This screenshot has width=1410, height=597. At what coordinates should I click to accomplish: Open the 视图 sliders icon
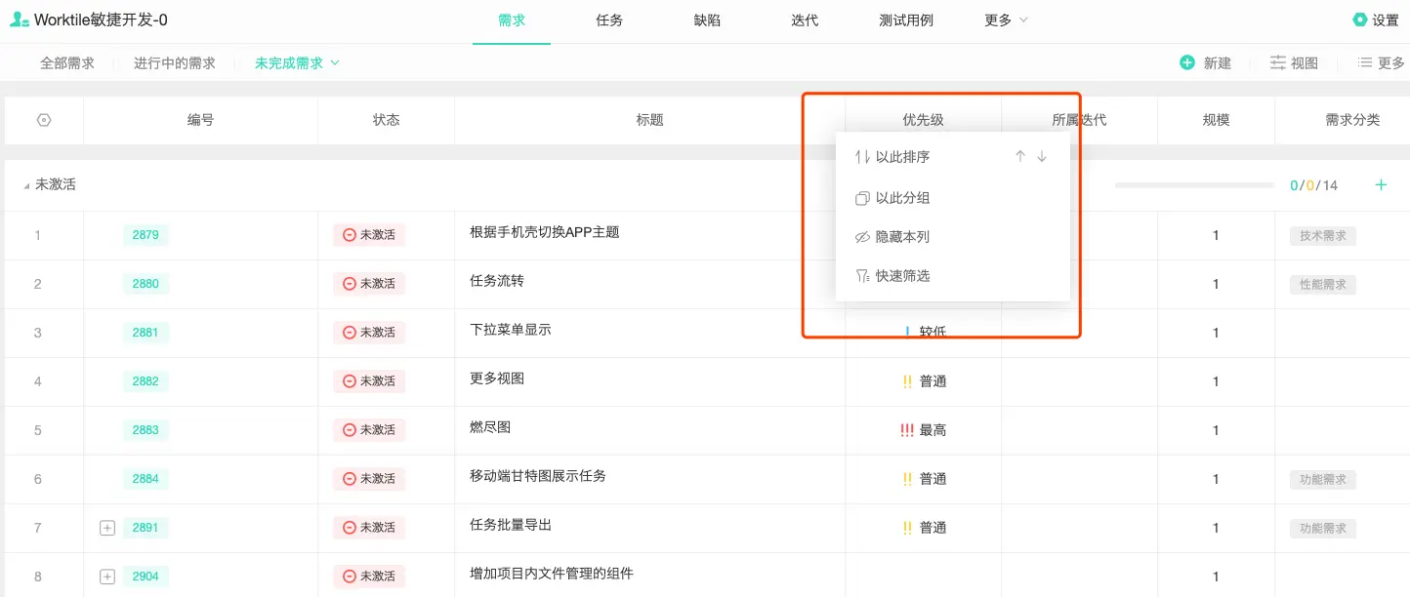pyautogui.click(x=1277, y=62)
